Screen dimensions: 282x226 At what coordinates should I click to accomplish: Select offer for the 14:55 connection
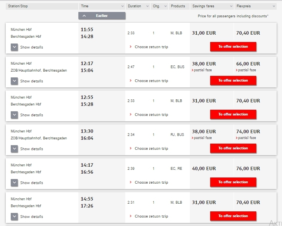[x=233, y=216]
